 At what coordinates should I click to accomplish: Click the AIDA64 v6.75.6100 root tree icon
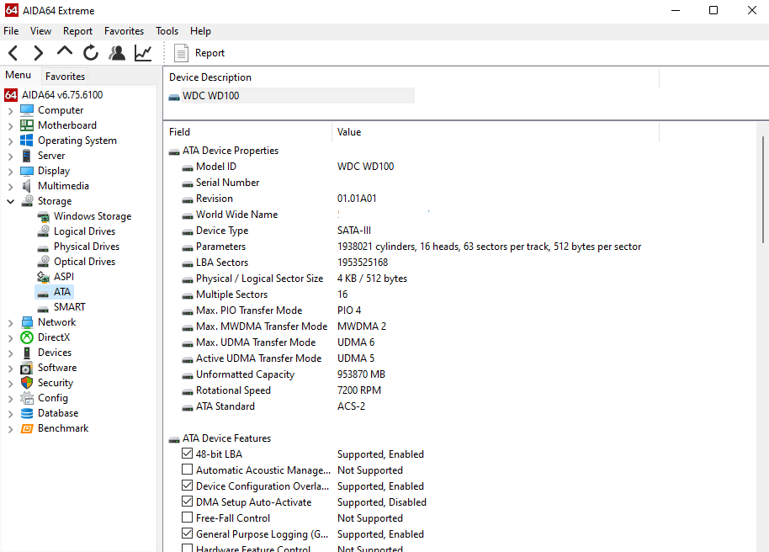11,95
